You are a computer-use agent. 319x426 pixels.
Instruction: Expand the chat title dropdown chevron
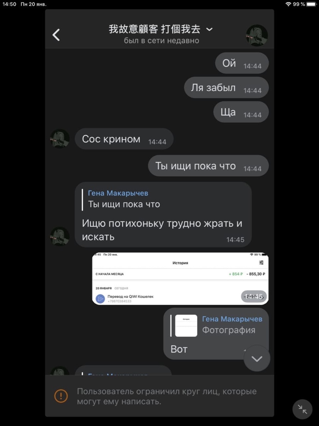(209, 29)
